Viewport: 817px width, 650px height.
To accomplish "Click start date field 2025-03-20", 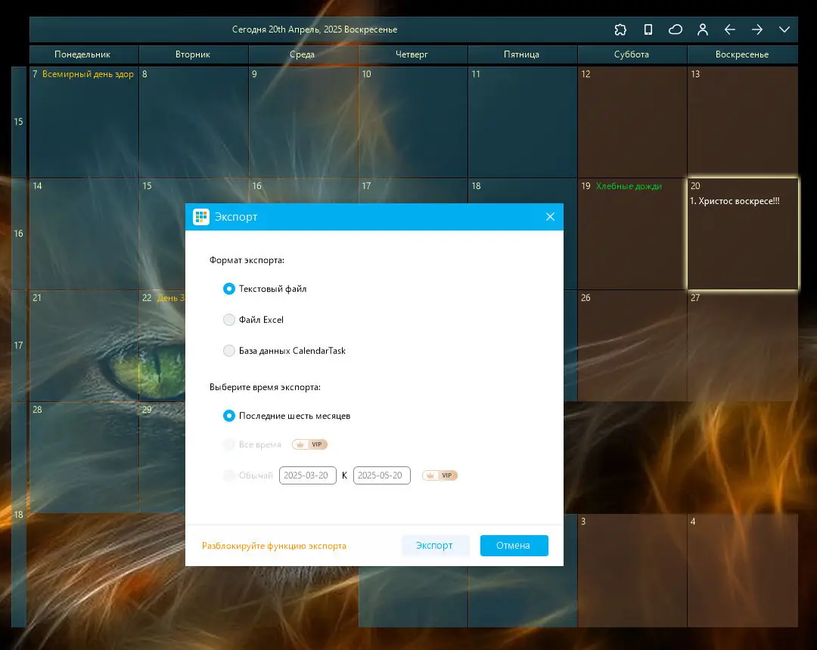I will coord(307,475).
